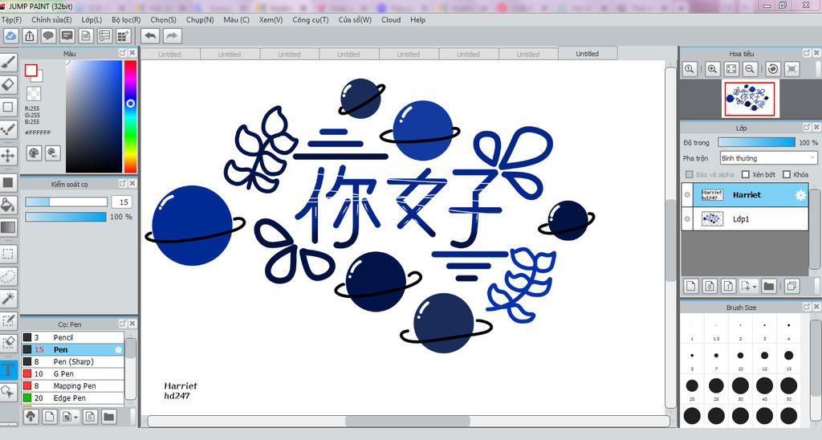Click the Redo arrow in toolbar

click(172, 35)
